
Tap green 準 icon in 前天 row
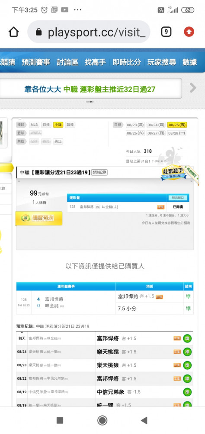tap(187, 338)
